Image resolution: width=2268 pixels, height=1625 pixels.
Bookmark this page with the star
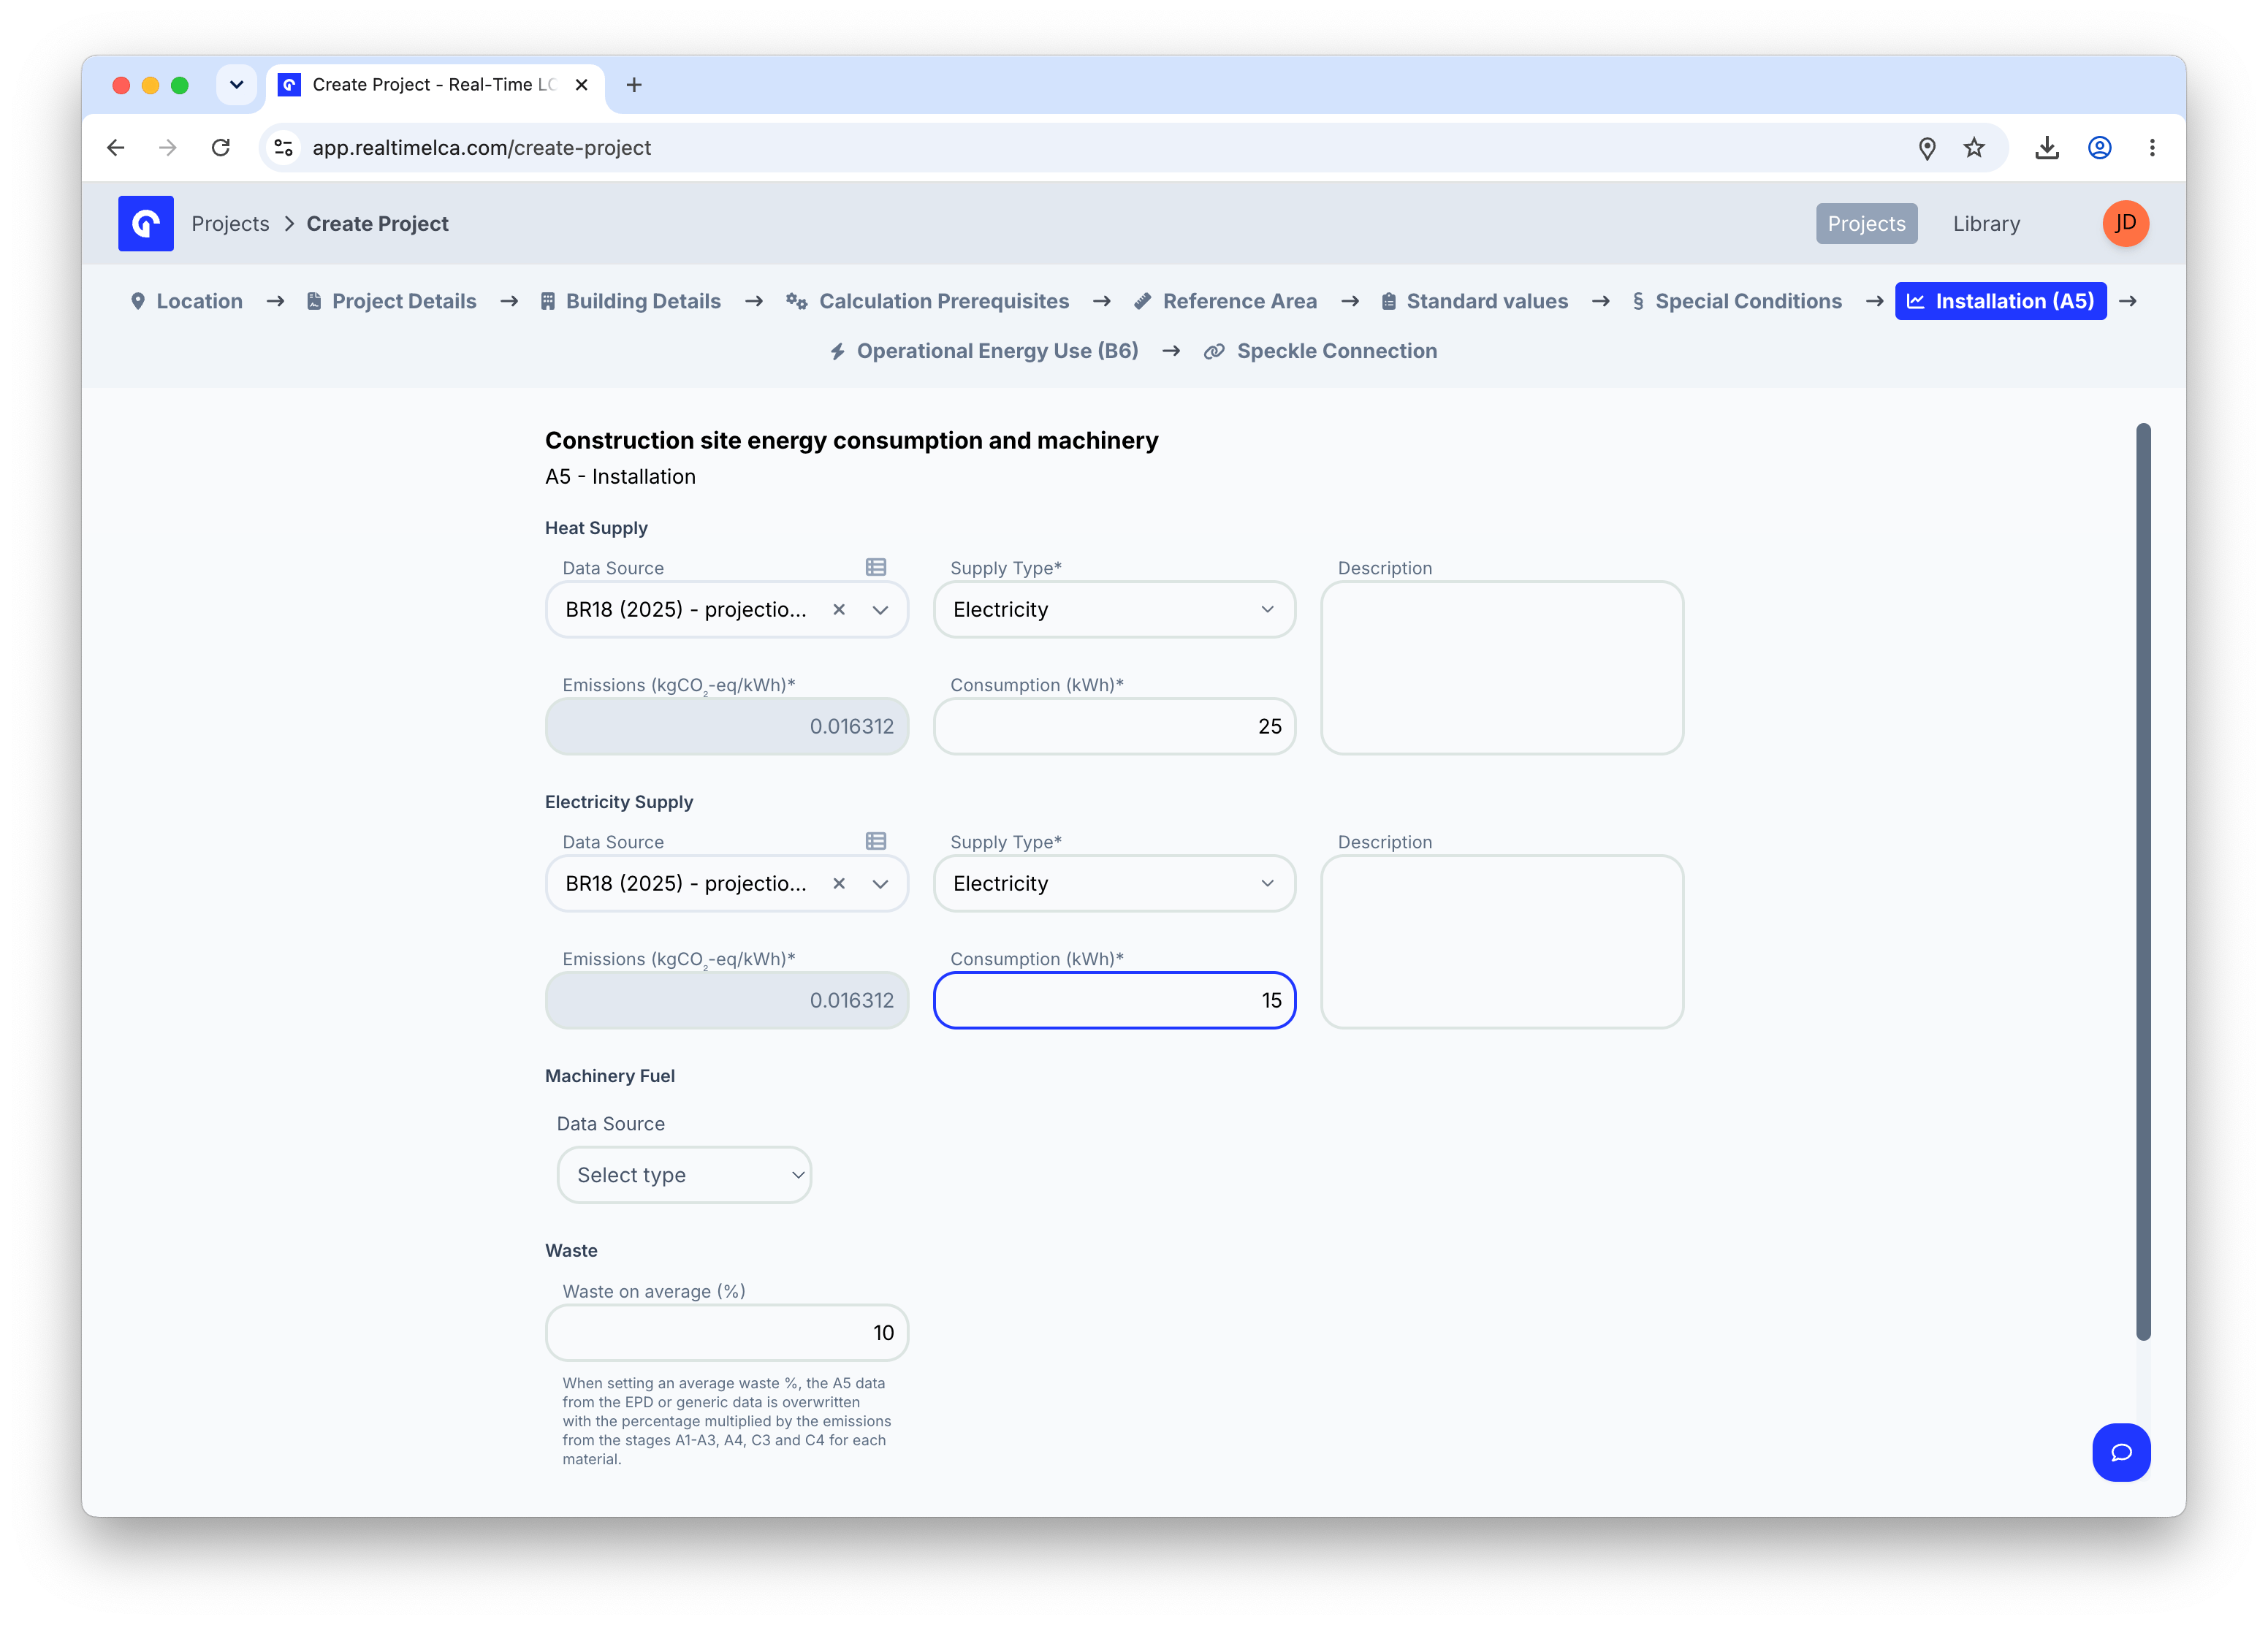[1973, 148]
